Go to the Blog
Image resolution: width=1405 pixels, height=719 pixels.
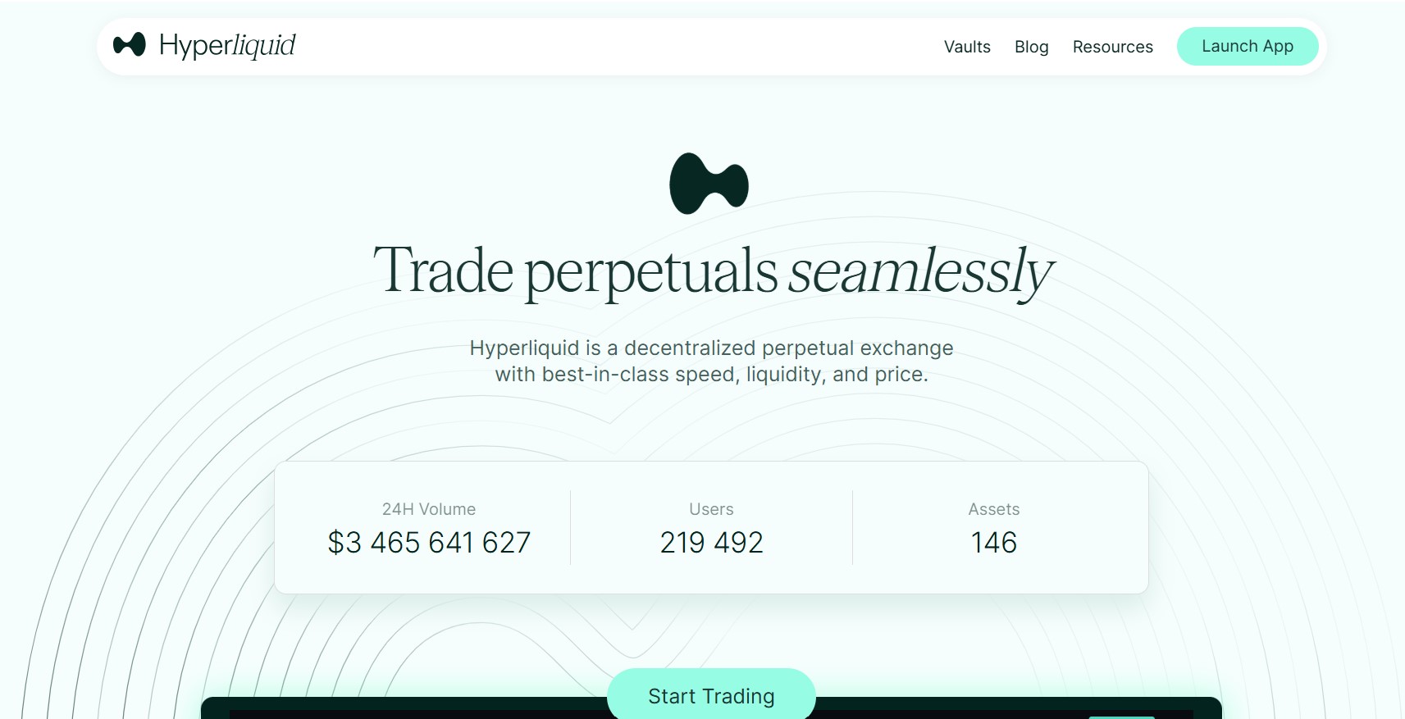click(x=1031, y=47)
